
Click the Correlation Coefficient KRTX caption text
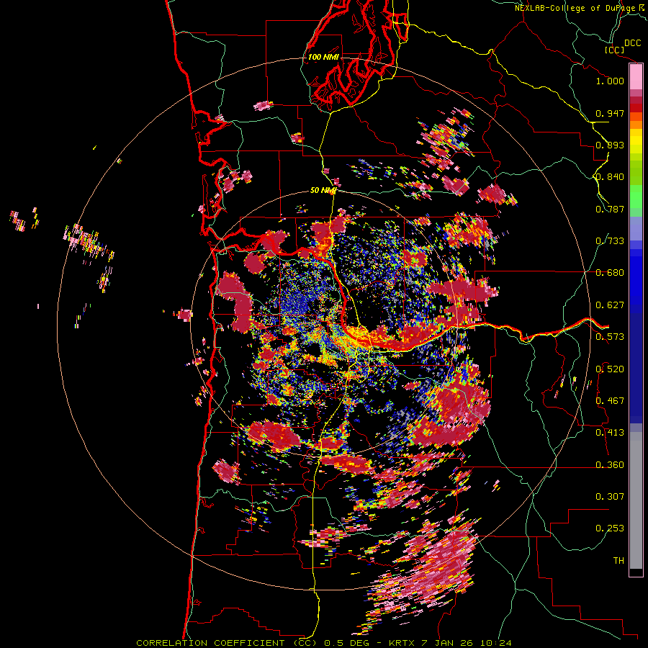pyautogui.click(x=323, y=643)
